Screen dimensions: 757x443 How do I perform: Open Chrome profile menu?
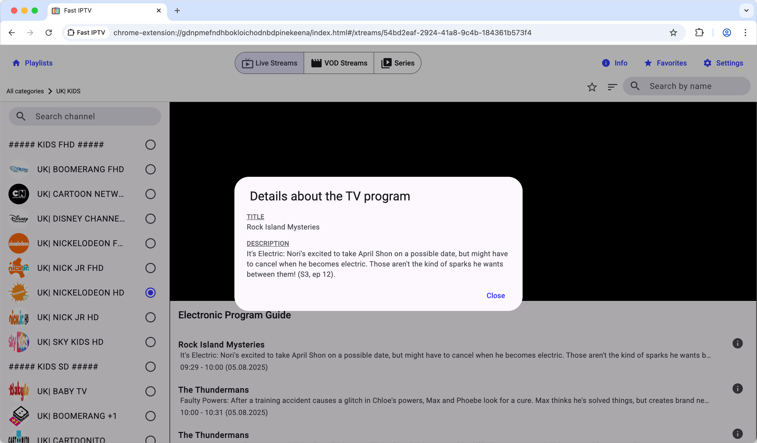tap(727, 32)
